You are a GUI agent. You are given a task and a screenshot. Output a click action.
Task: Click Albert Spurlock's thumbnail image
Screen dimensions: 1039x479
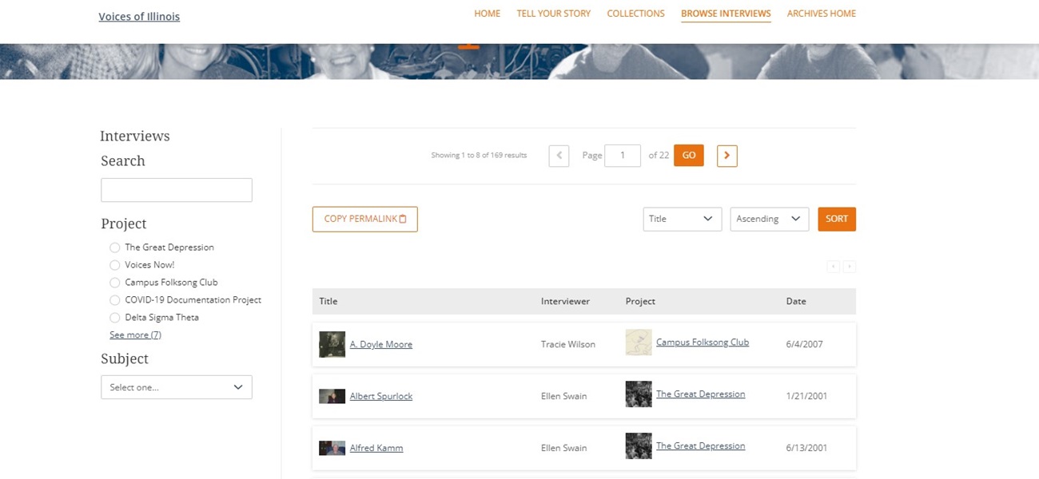332,396
